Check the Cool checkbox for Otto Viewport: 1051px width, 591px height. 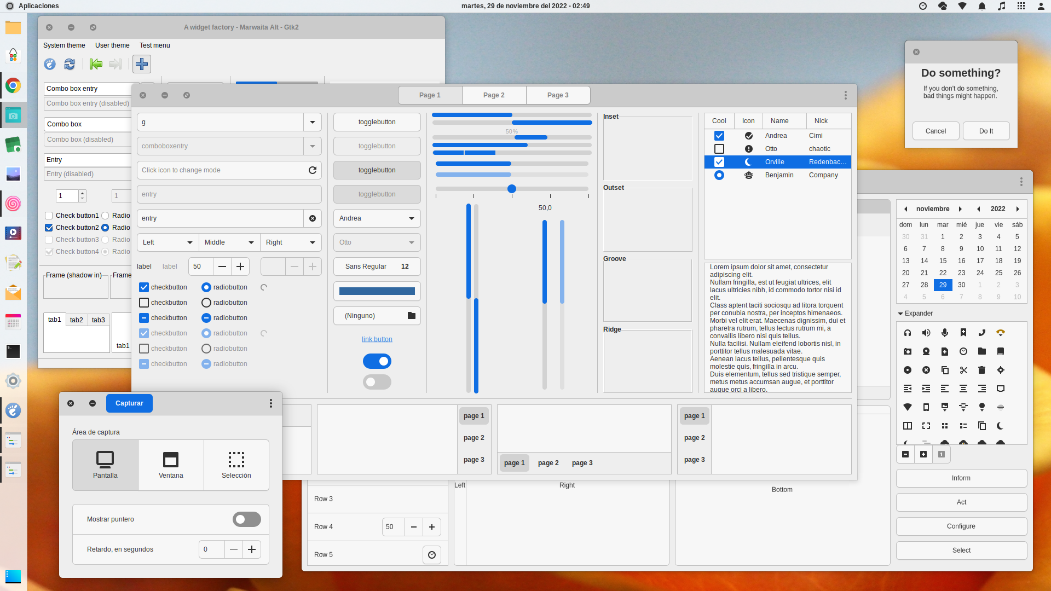pos(719,148)
